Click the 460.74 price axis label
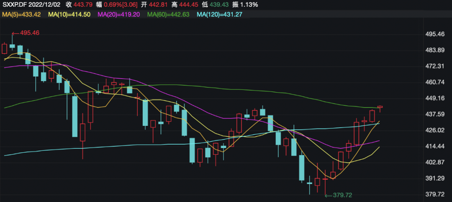Image resolution: width=452 pixels, height=202 pixels. [435, 82]
